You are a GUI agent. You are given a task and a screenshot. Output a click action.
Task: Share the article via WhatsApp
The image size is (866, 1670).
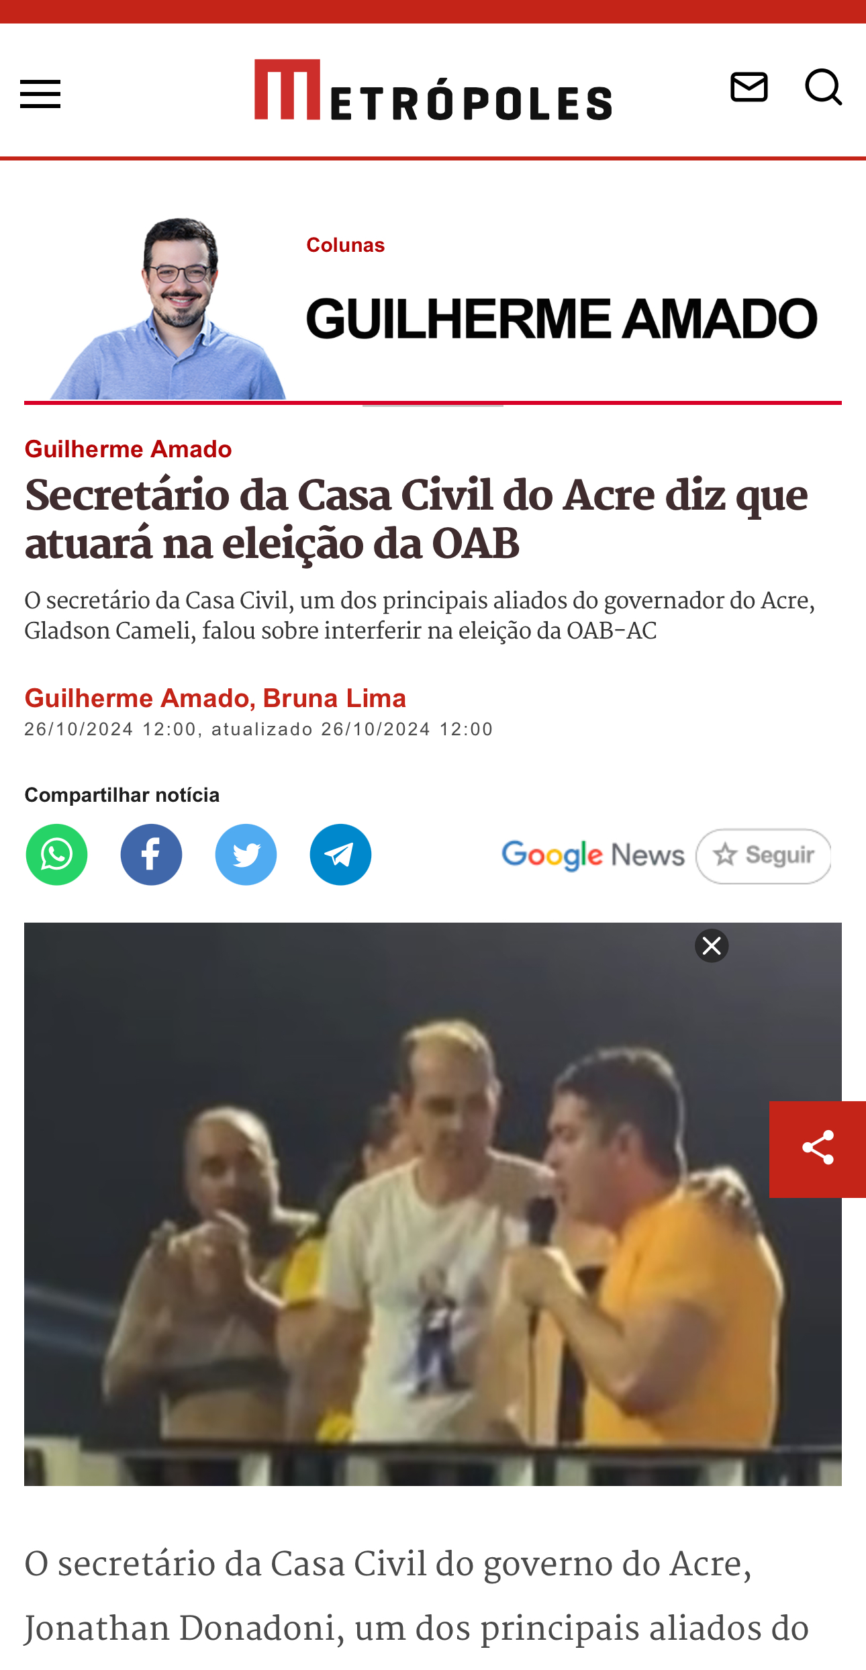point(56,854)
